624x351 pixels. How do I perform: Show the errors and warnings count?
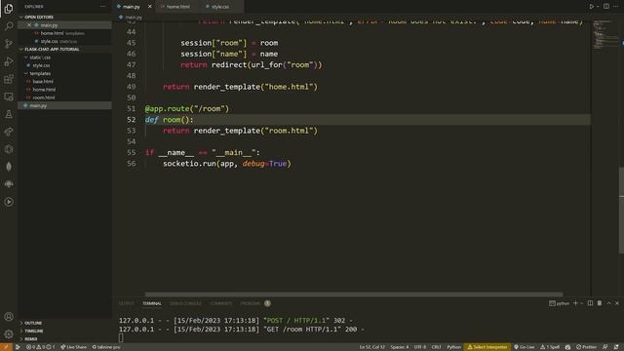coord(41,347)
